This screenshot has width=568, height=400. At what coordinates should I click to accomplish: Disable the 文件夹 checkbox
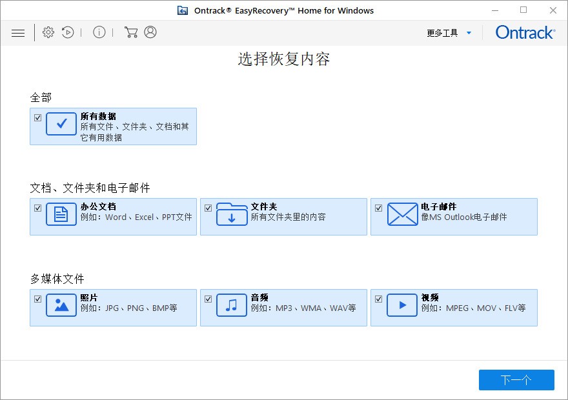coord(208,208)
